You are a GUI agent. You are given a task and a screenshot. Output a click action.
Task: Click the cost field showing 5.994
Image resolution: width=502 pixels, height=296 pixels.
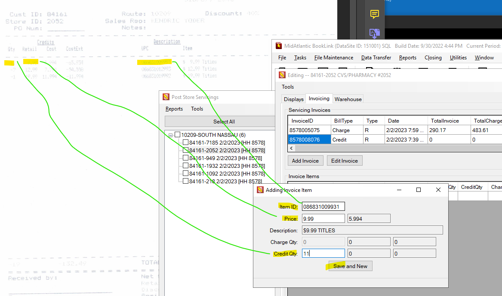[x=369, y=219]
